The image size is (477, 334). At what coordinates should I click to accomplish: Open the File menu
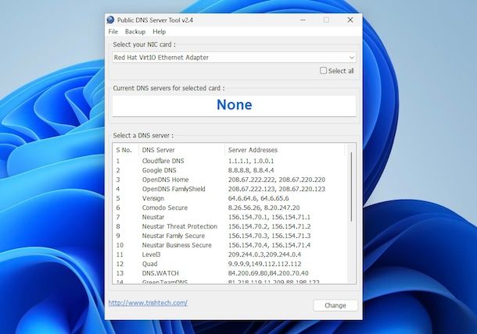pyautogui.click(x=113, y=31)
